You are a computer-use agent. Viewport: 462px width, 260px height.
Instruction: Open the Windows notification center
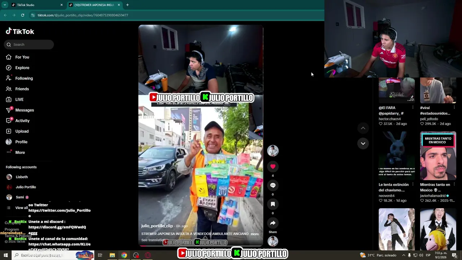click(455, 255)
